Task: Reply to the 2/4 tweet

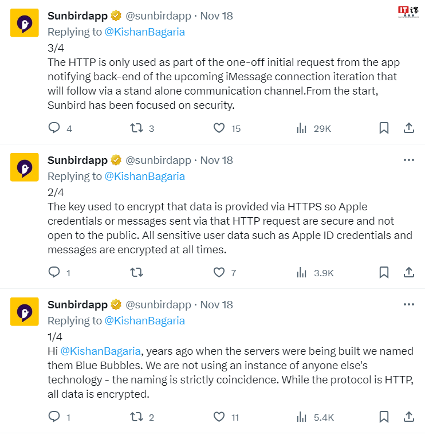Action: coord(54,273)
